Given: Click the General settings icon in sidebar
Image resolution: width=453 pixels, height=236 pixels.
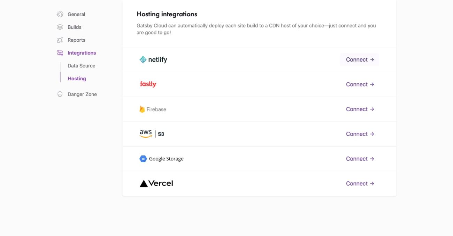Looking at the screenshot, I should click(x=60, y=14).
